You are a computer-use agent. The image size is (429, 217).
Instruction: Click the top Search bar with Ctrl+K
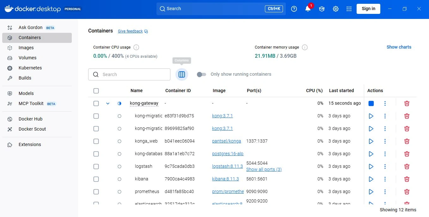point(221,9)
